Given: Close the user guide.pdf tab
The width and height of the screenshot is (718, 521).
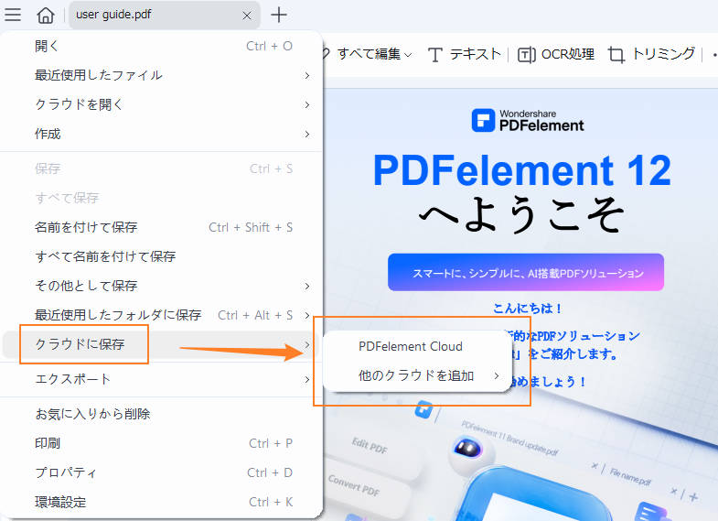Looking at the screenshot, I should [247, 16].
